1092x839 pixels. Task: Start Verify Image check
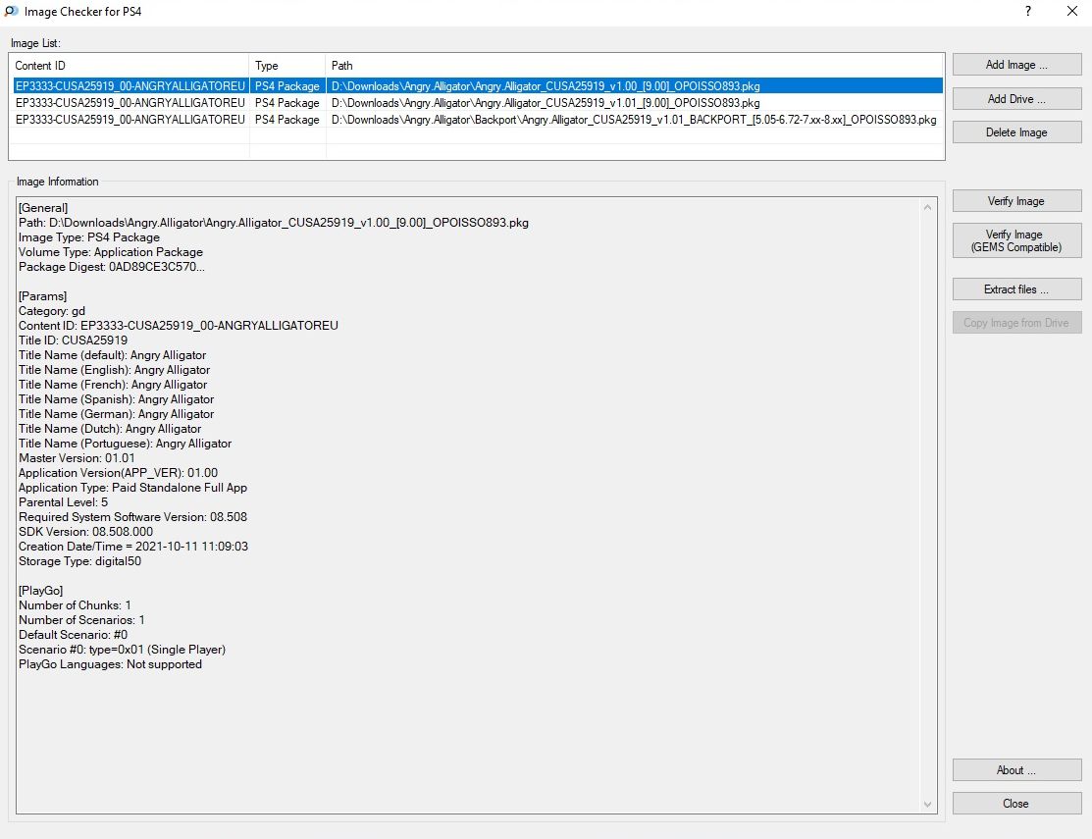click(1016, 201)
